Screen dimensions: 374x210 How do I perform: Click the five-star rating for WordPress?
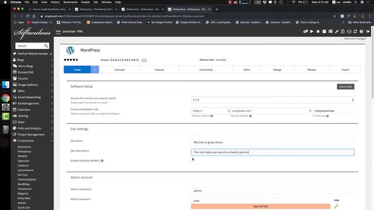pyautogui.click(x=71, y=60)
